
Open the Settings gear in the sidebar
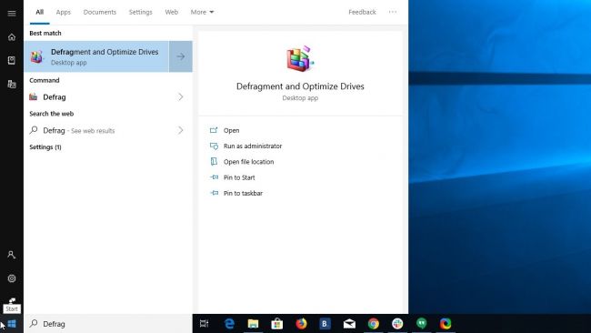pos(12,278)
